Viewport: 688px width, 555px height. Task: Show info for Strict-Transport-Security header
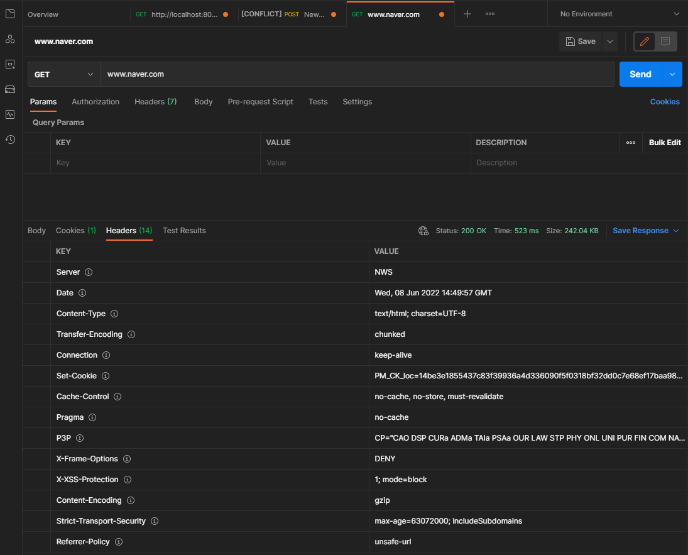(x=155, y=521)
